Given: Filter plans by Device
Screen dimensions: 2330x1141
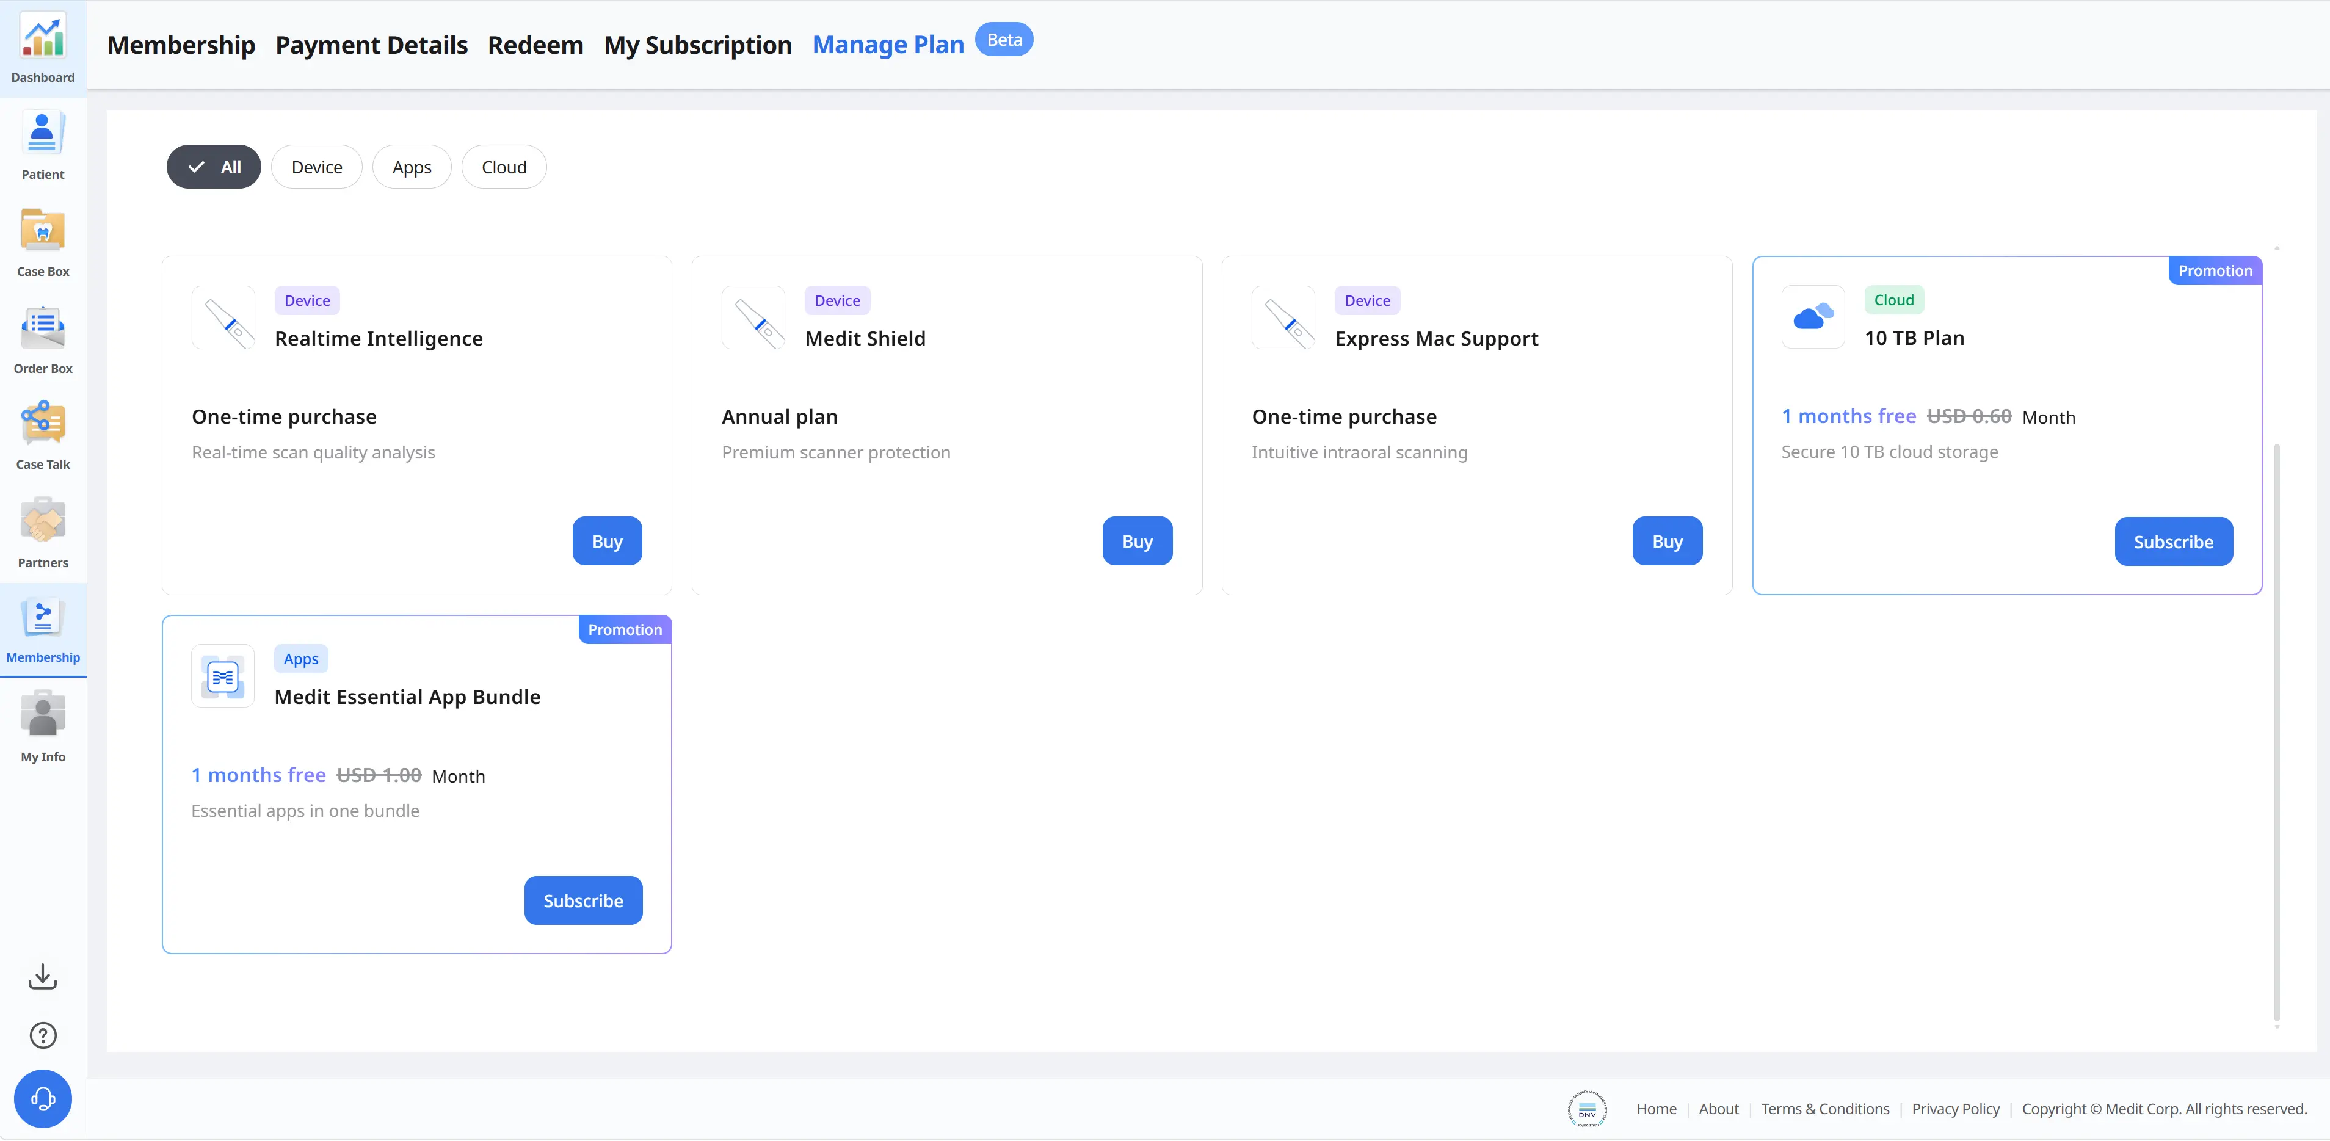Looking at the screenshot, I should [316, 167].
